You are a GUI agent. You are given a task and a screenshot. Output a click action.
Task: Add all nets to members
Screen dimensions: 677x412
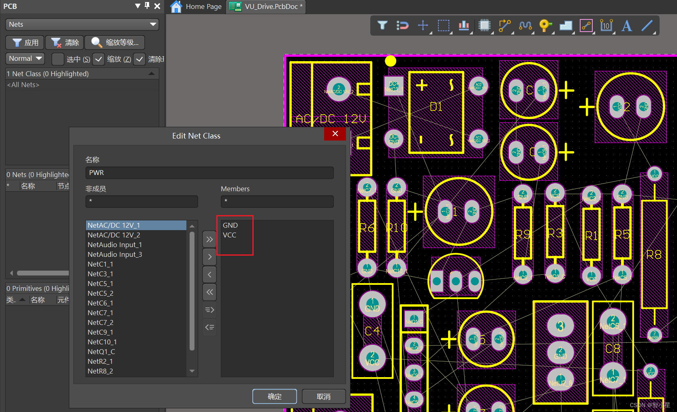coord(209,239)
